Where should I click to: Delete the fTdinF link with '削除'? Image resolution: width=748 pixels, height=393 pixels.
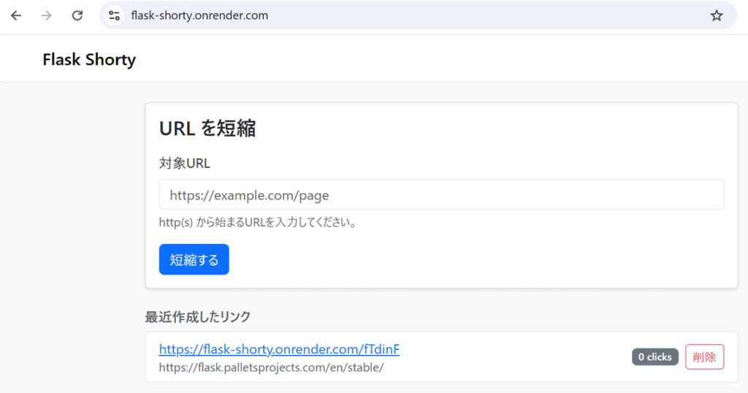pos(704,357)
